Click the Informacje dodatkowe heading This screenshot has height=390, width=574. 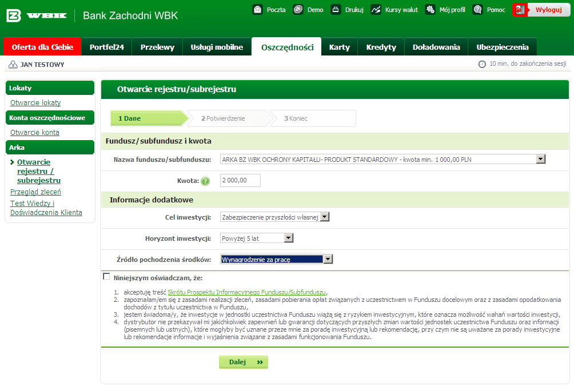coord(151,200)
